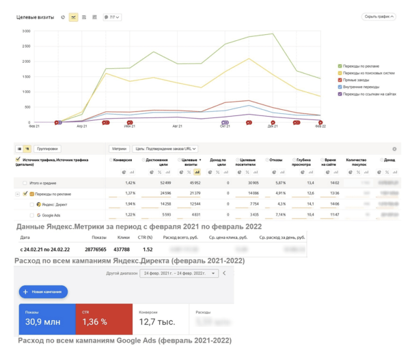Sort by Конверсия column header
This screenshot has height=346, width=410.
122,160
